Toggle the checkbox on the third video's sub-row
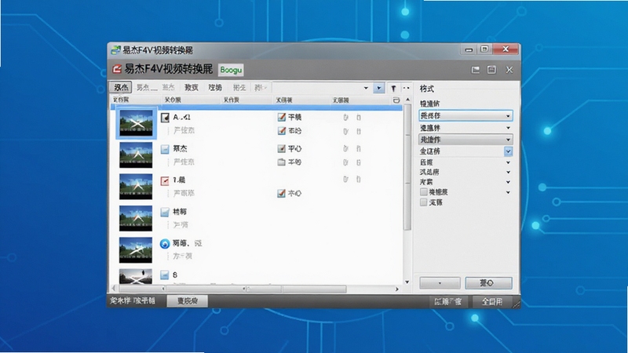This screenshot has height=353, width=628. (282, 193)
